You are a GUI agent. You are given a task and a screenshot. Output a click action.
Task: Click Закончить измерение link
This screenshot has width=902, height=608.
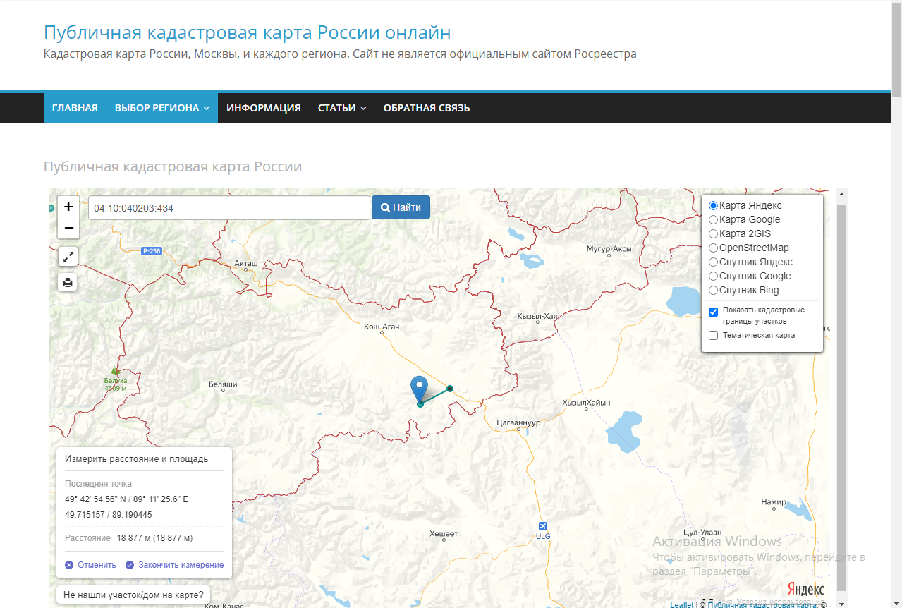pos(175,564)
